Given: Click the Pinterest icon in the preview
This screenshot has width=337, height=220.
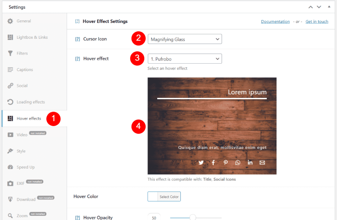Looking at the screenshot, I should [225, 163].
